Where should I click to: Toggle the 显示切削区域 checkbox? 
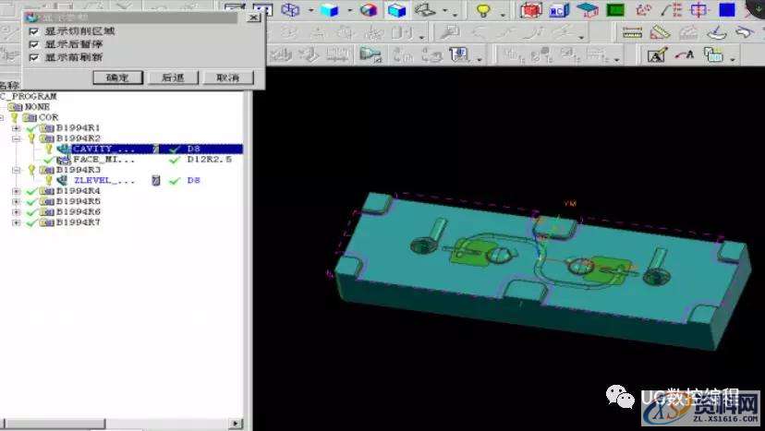(x=34, y=31)
